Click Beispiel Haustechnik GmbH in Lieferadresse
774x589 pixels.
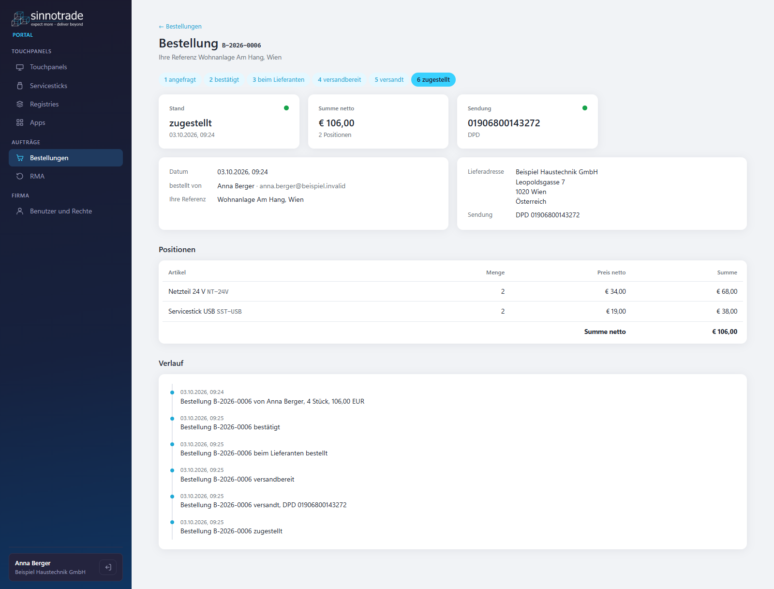(x=557, y=172)
